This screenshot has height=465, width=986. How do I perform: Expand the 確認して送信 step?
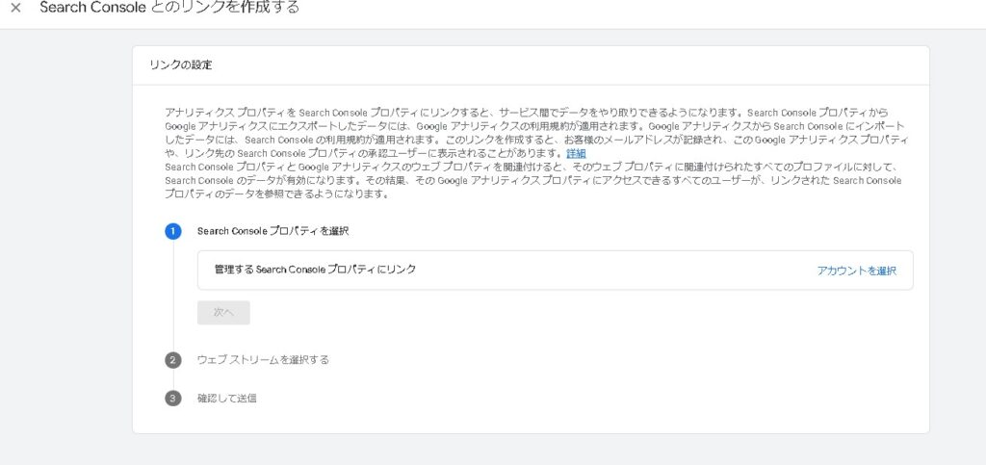coord(226,398)
